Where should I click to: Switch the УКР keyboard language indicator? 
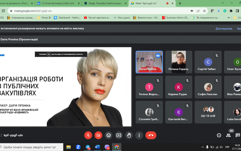(227, 147)
